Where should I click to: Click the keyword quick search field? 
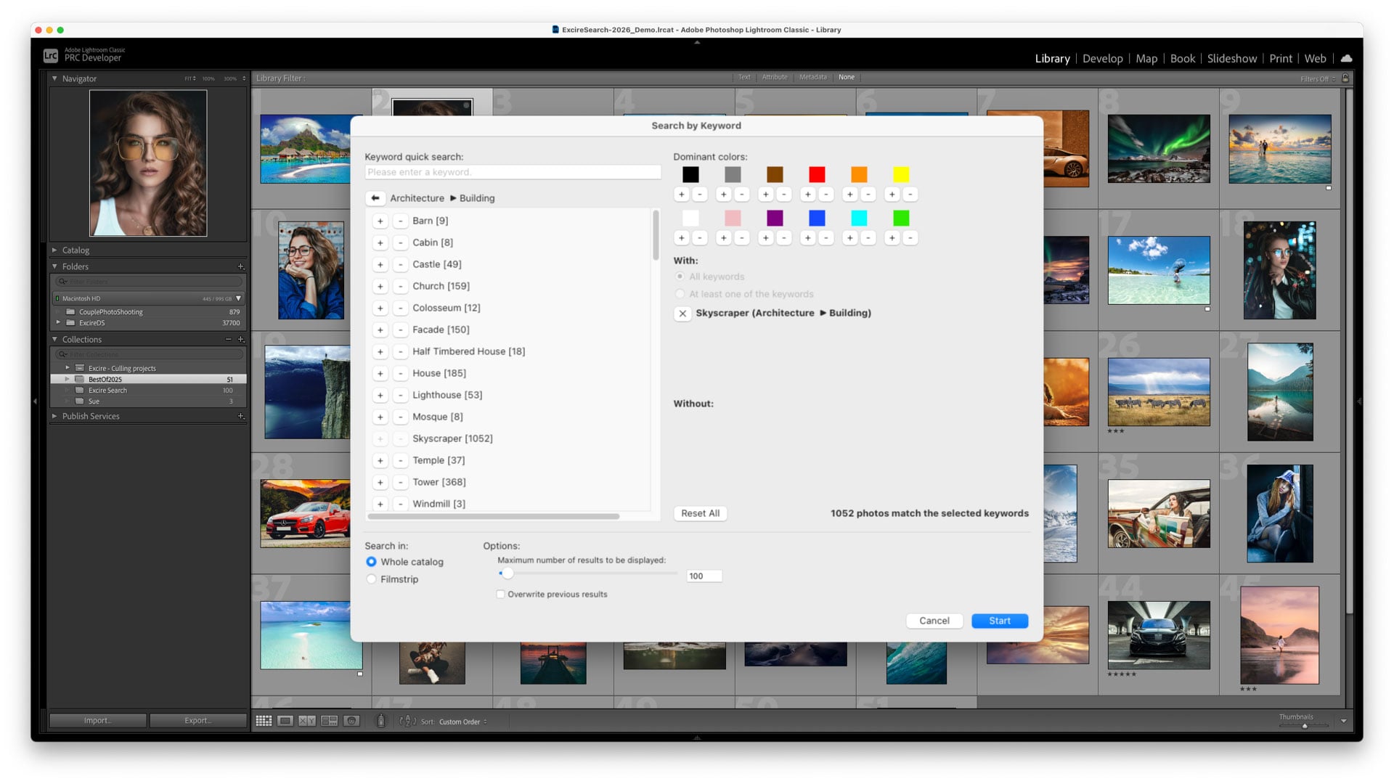[513, 172]
